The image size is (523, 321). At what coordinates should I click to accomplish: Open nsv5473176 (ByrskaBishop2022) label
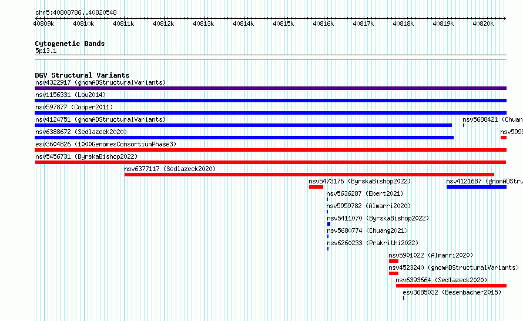click(360, 181)
